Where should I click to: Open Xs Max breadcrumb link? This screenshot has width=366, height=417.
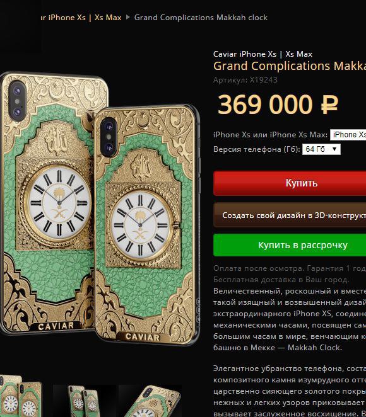108,18
